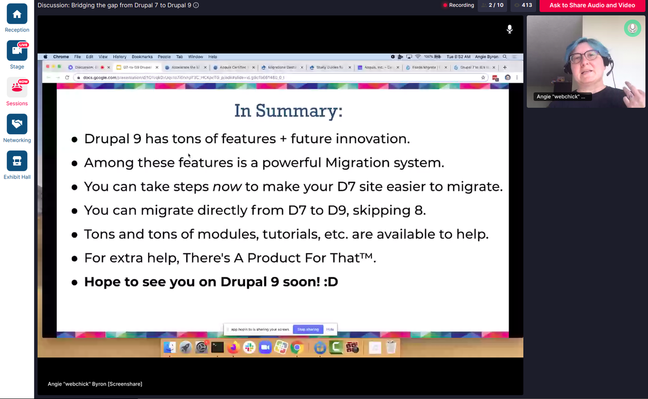
Task: Open the Help menu in the shared screen
Action: point(213,57)
